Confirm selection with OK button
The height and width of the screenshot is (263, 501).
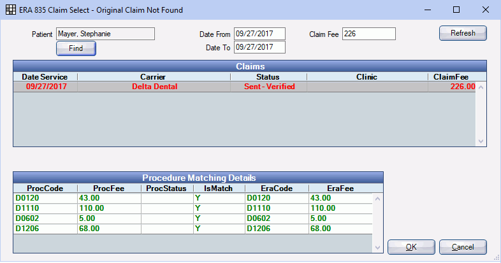pyautogui.click(x=411, y=247)
